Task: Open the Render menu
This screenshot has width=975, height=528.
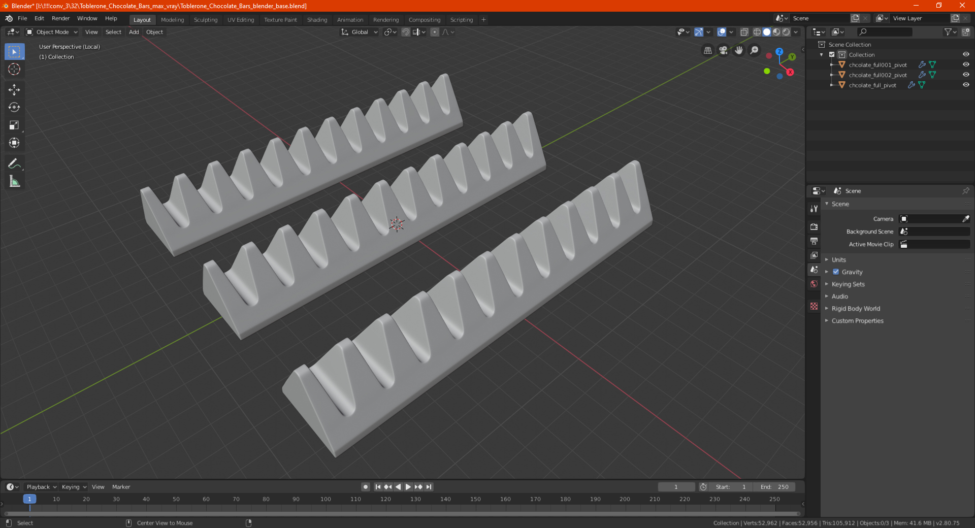Action: point(60,18)
